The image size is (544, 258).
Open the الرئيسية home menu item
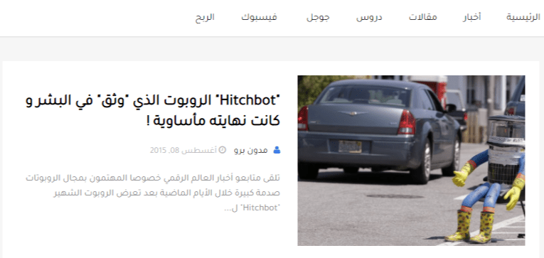pyautogui.click(x=523, y=16)
